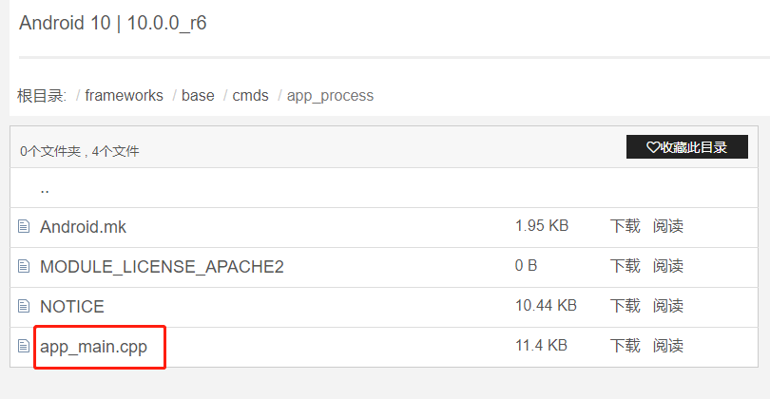This screenshot has width=770, height=399.
Task: Navigate to cmds in breadcrumb
Action: coord(251,95)
